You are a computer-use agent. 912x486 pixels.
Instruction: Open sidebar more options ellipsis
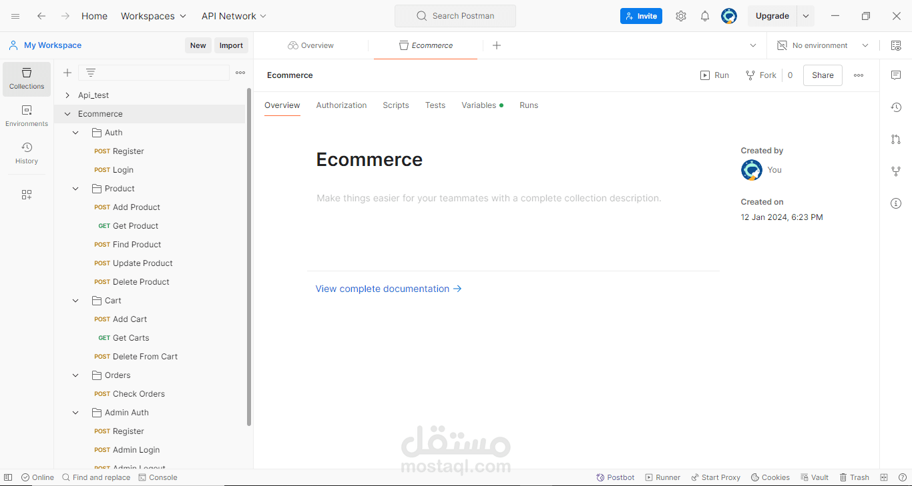coord(240,73)
